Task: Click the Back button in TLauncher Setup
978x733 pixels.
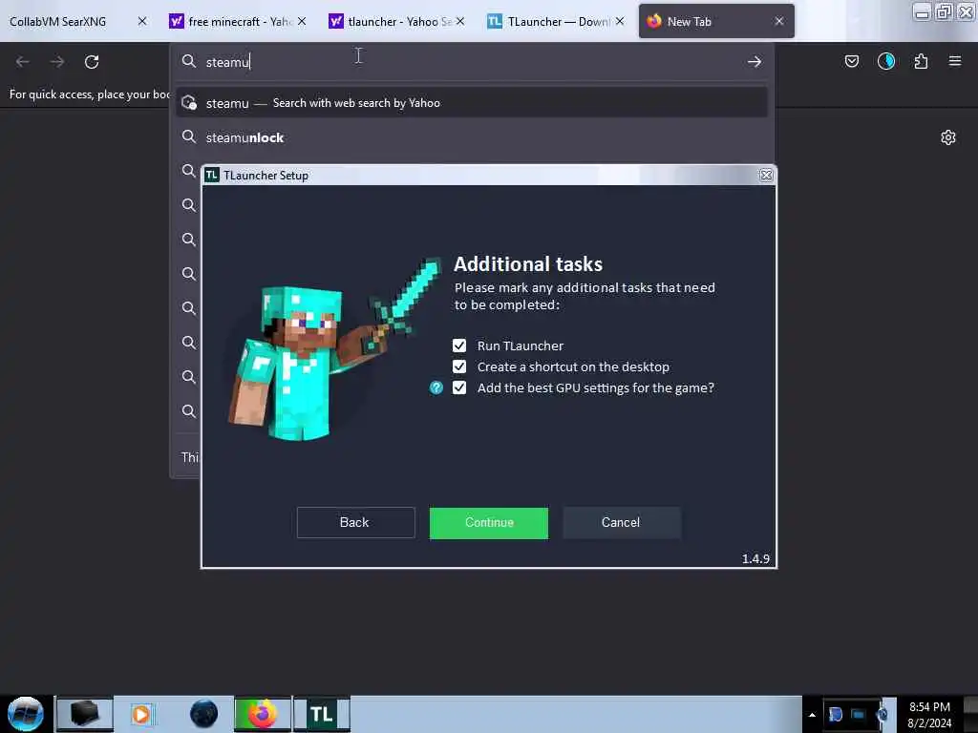Action: [355, 522]
